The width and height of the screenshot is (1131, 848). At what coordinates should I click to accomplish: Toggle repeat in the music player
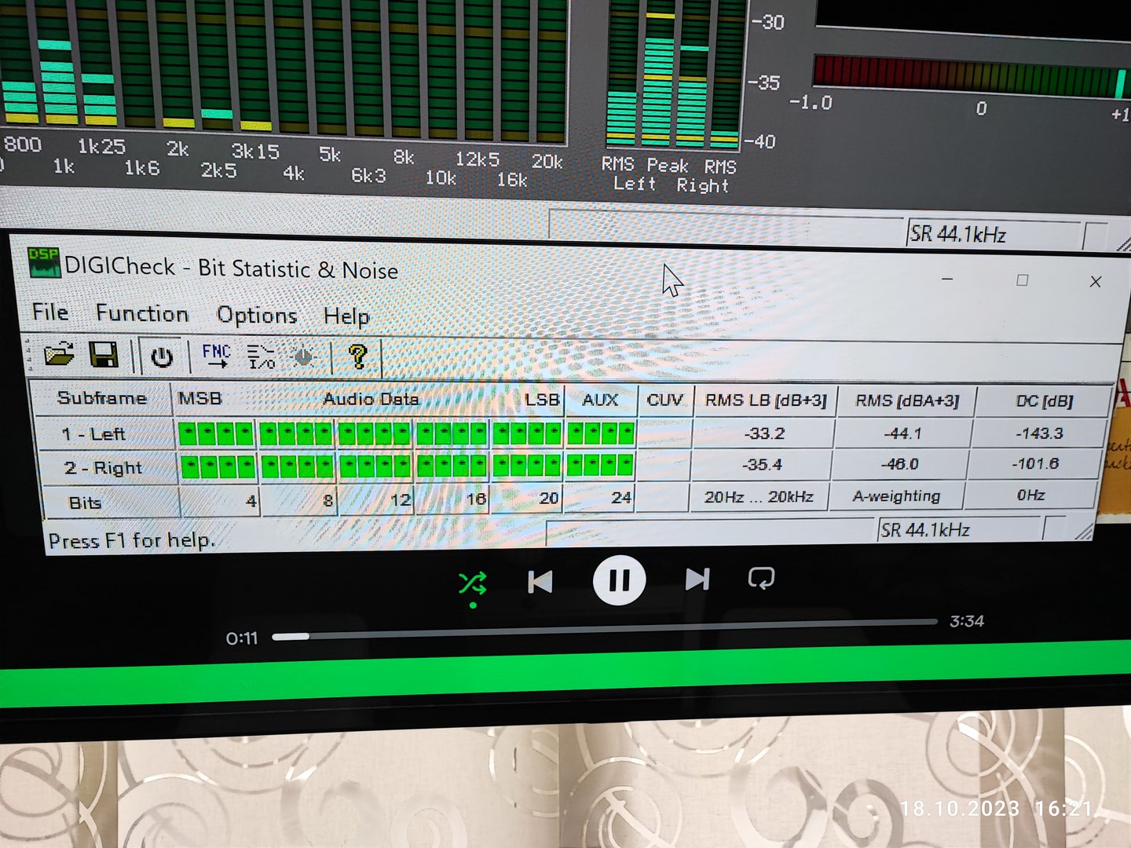click(761, 579)
